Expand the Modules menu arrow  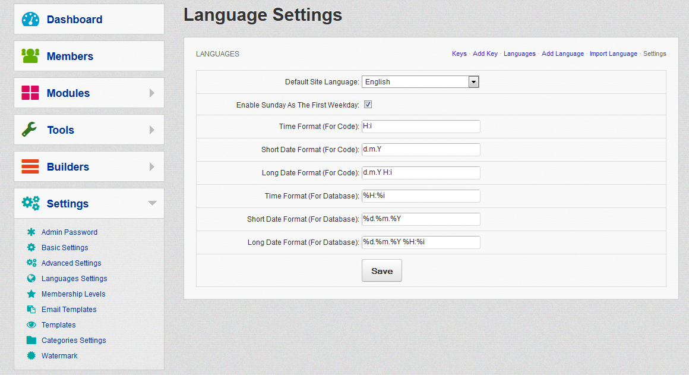click(x=152, y=93)
